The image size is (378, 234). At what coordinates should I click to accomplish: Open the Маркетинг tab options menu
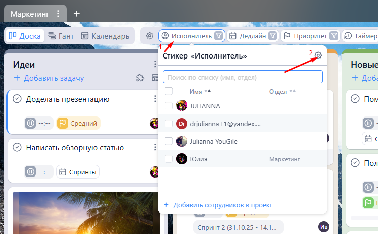[x=58, y=14]
